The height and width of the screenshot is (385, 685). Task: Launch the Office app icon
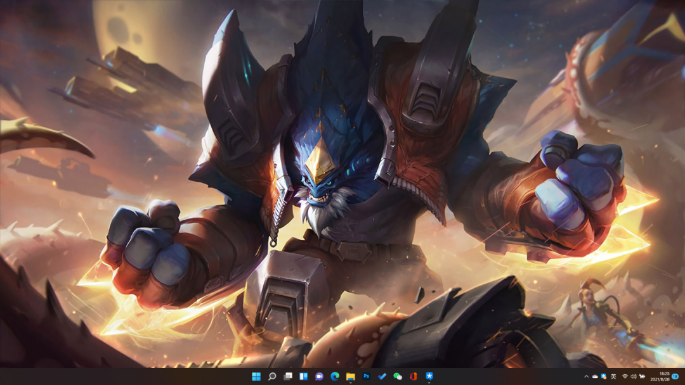tap(414, 376)
